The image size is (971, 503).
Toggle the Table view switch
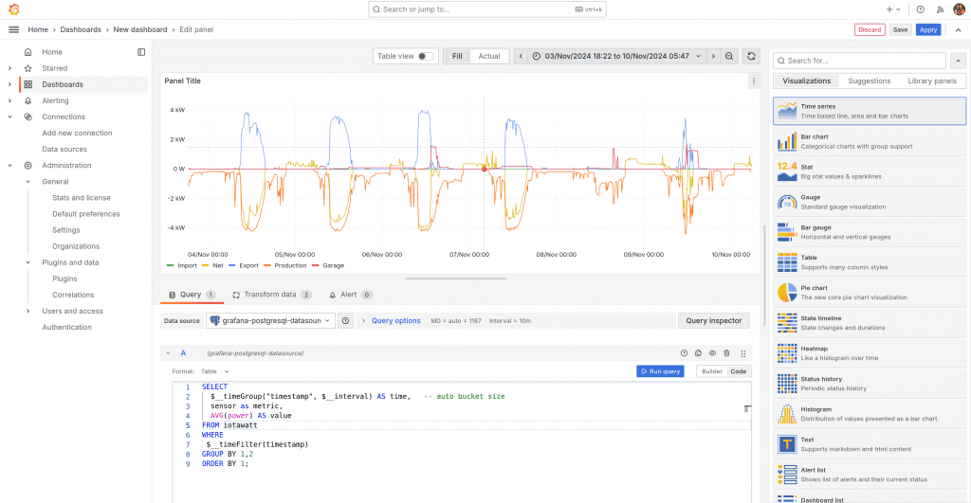click(426, 56)
